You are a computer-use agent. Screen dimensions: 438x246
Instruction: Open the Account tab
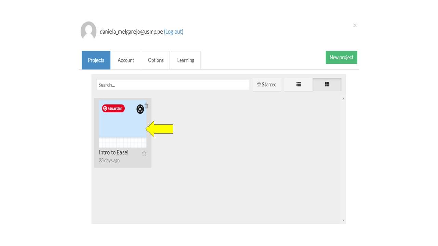(126, 60)
